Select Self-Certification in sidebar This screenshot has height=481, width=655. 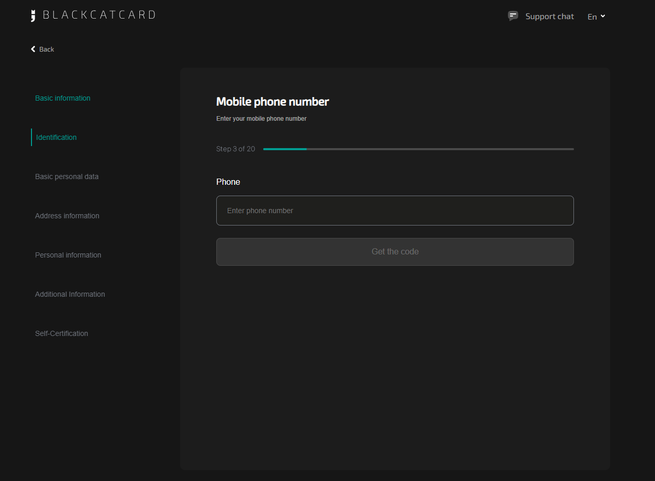tap(61, 333)
